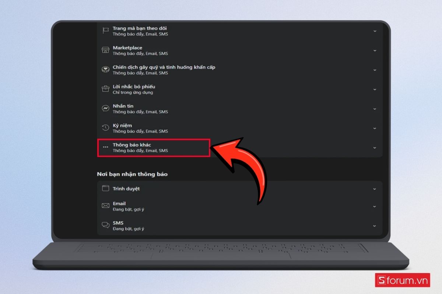Viewport: 442px width, 294px height.
Task: Click the SMS chat bubbles icon
Action: coord(106,226)
